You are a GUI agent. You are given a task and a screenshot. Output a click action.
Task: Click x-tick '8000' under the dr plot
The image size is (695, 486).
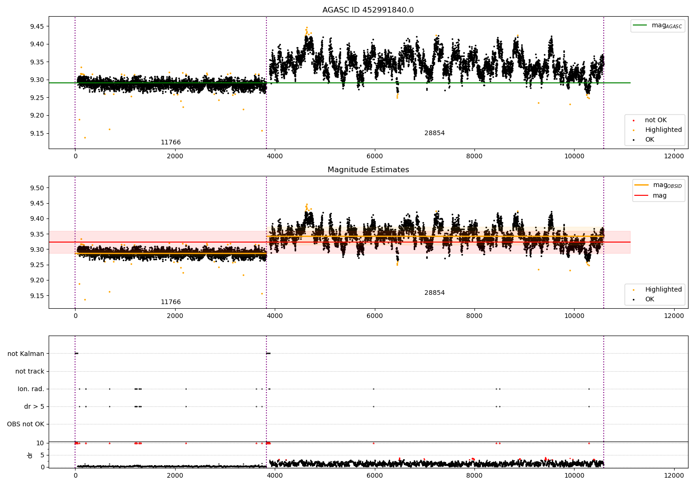(474, 475)
